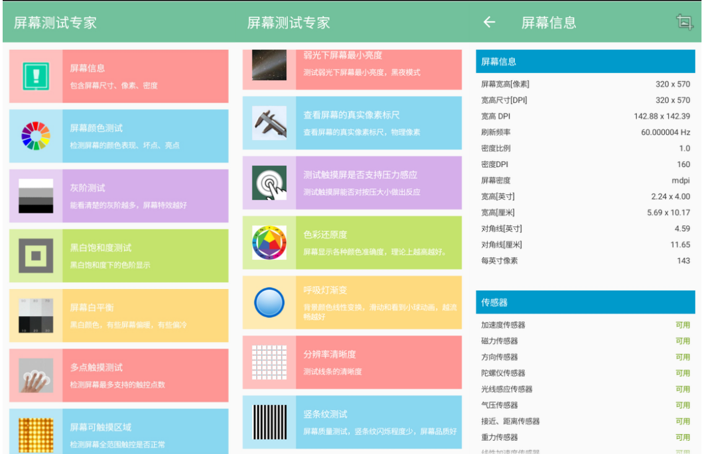This screenshot has height=454, width=704.
Task: Open the 屏幕信息 list entry
Action: 119,76
